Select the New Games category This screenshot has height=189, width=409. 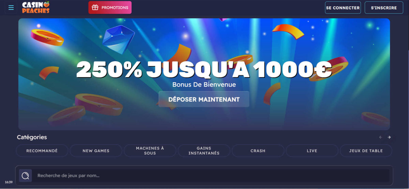coord(96,151)
